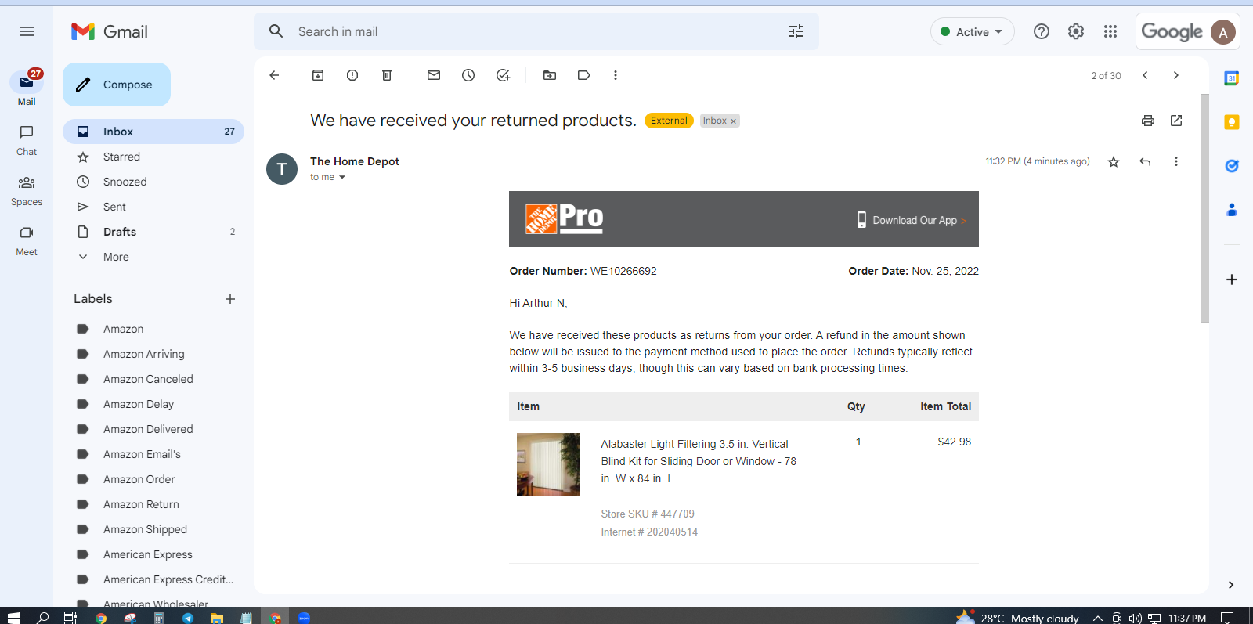
Task: Star The Home Depot message
Action: [1114, 161]
